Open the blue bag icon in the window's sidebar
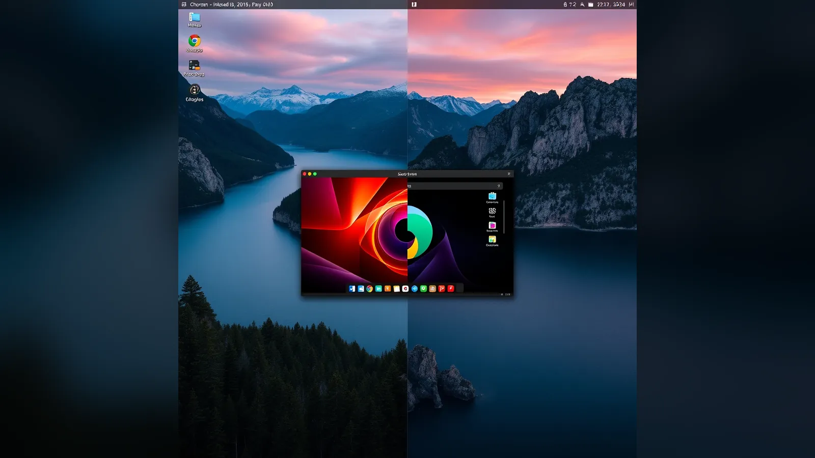The height and width of the screenshot is (458, 815). point(492,196)
